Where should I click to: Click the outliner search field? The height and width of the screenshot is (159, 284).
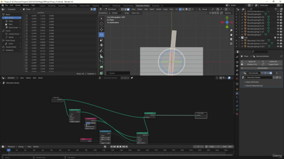click(x=258, y=9)
